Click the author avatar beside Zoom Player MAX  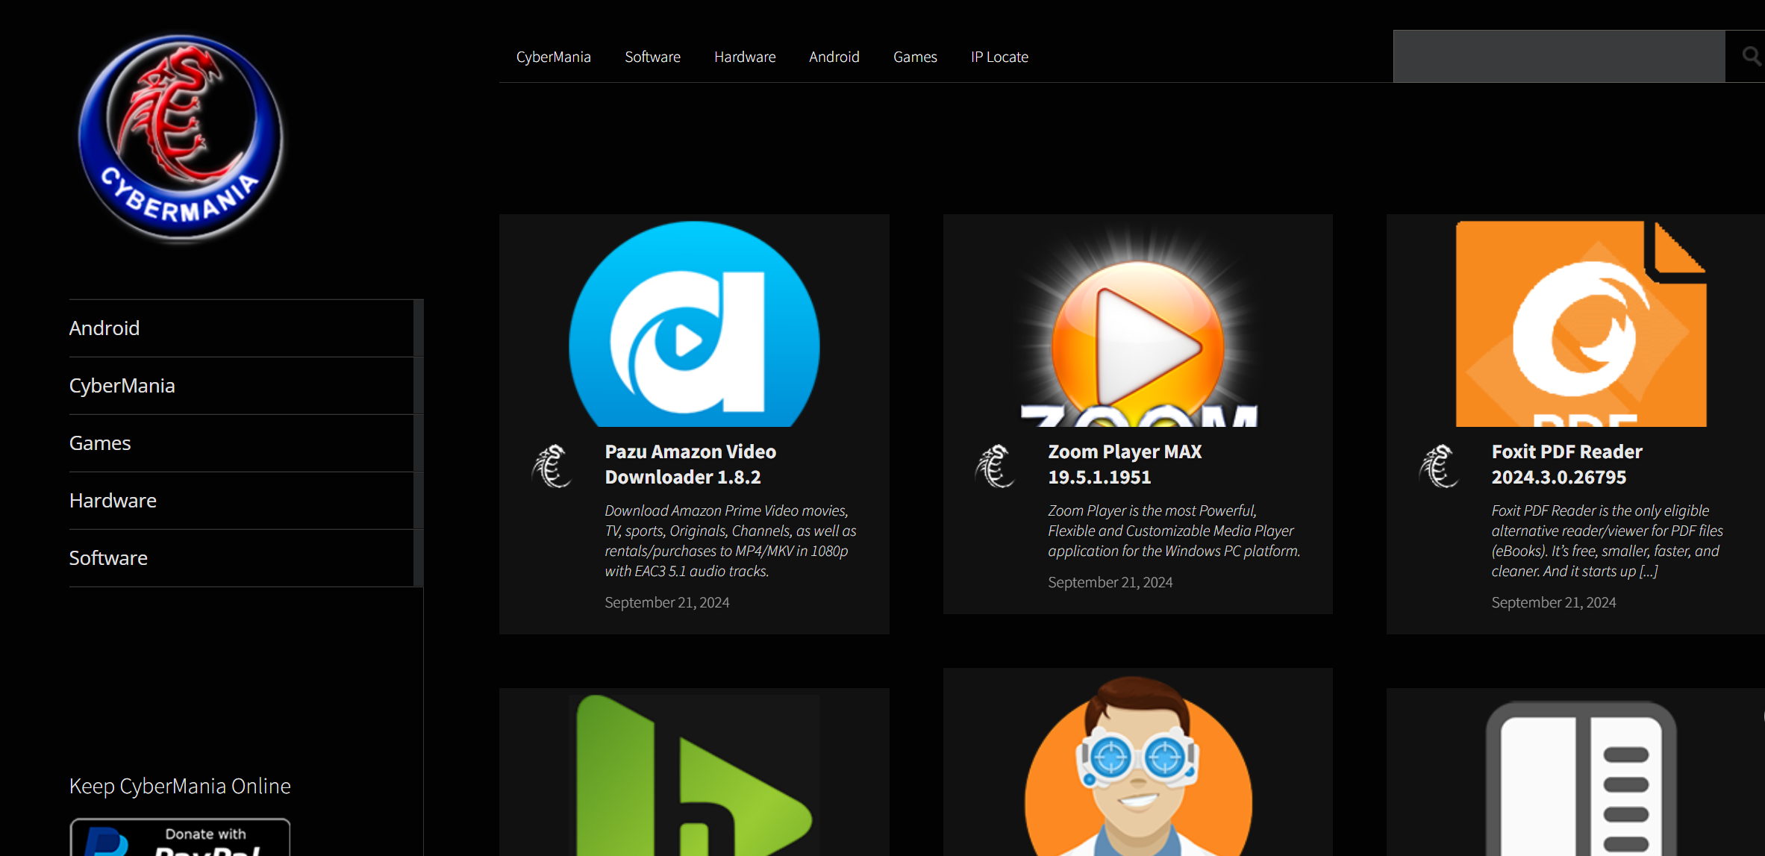point(995,466)
